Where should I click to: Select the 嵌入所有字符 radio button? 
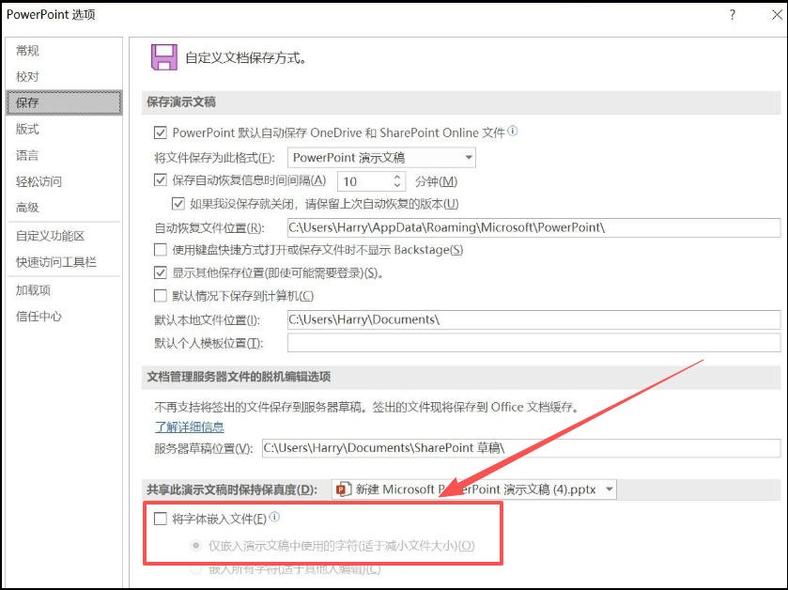(x=194, y=572)
